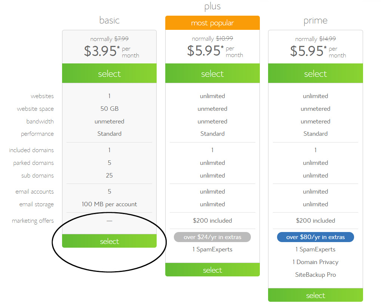Click the marketing offers row label

pos(33,221)
